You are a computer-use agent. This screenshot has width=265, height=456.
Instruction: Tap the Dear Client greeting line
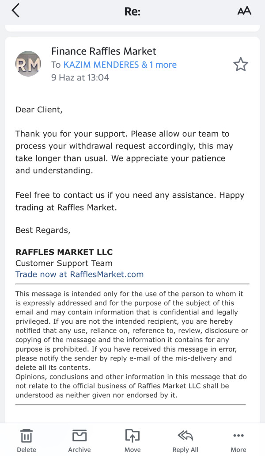click(39, 110)
